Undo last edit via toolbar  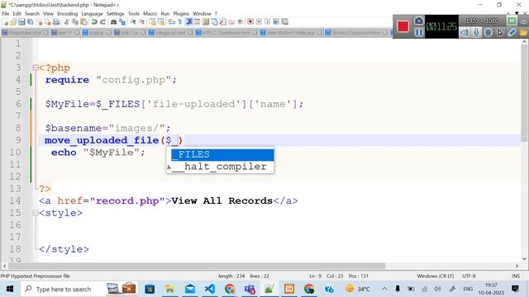click(94, 22)
